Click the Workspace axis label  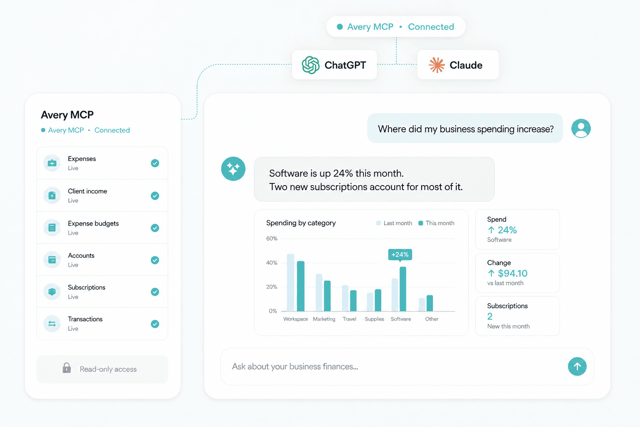point(295,319)
